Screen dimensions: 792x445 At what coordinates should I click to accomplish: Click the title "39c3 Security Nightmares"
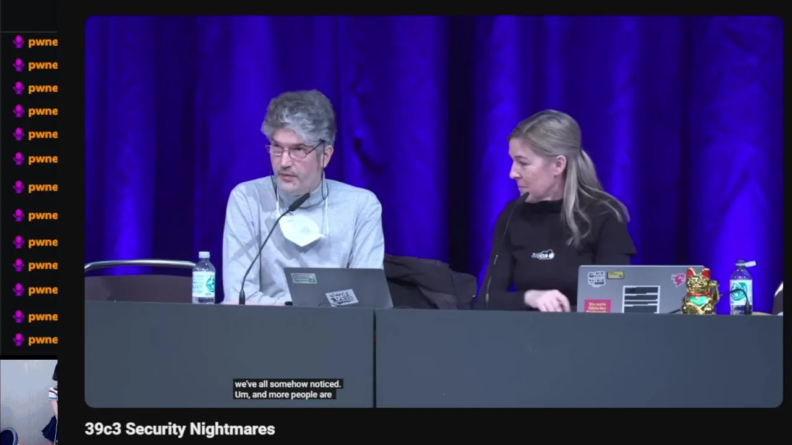pos(179,429)
